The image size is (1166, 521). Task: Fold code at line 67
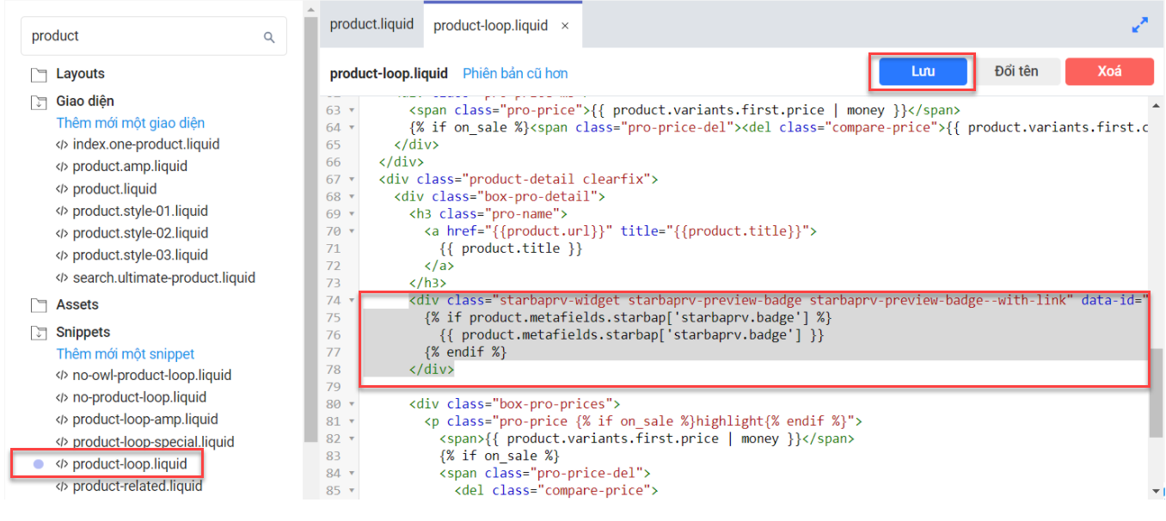coord(351,180)
